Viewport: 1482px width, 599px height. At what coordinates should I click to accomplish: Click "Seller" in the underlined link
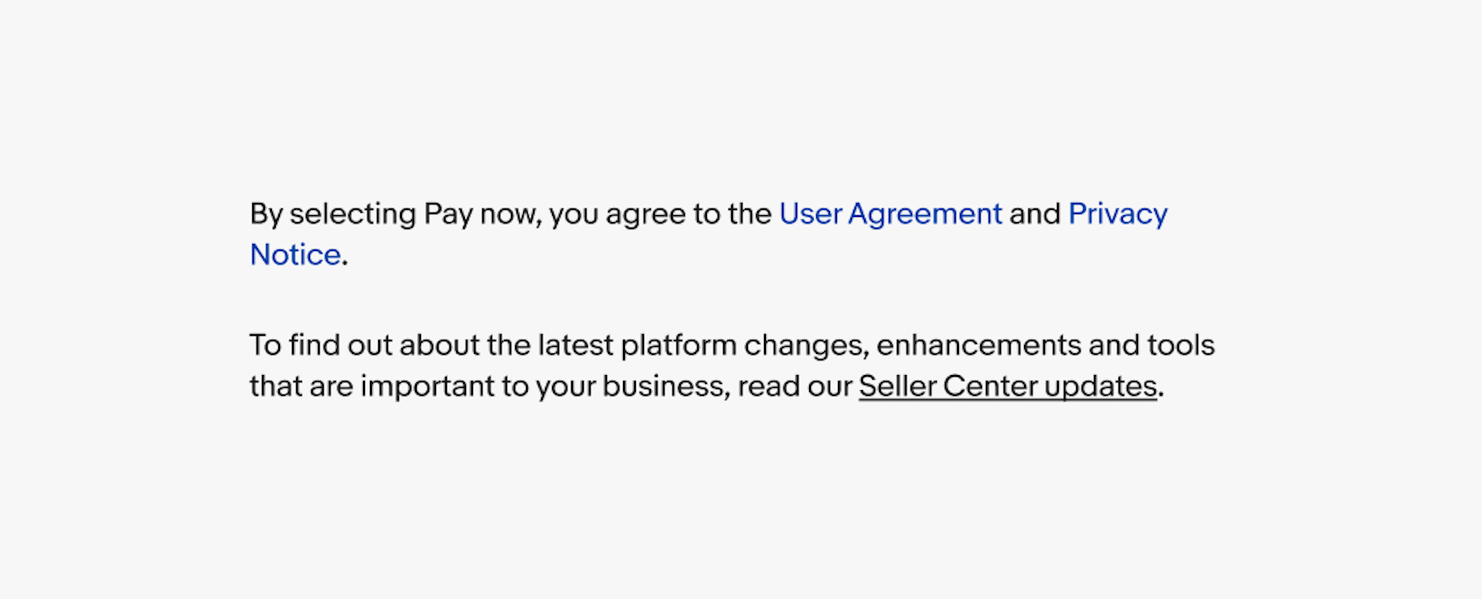[x=897, y=386]
